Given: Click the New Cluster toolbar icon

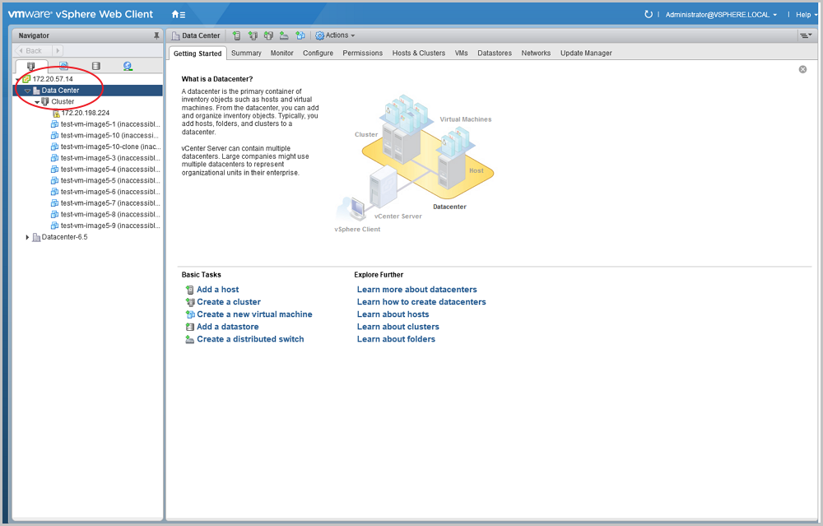Looking at the screenshot, I should coord(252,35).
